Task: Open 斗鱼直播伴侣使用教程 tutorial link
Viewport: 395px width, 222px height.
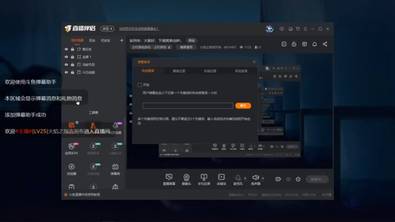Action: point(84,194)
